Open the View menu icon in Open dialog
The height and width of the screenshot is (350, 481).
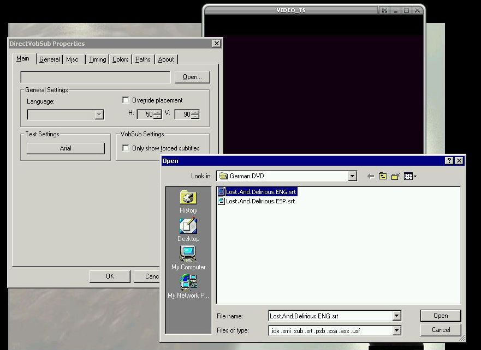tap(410, 176)
